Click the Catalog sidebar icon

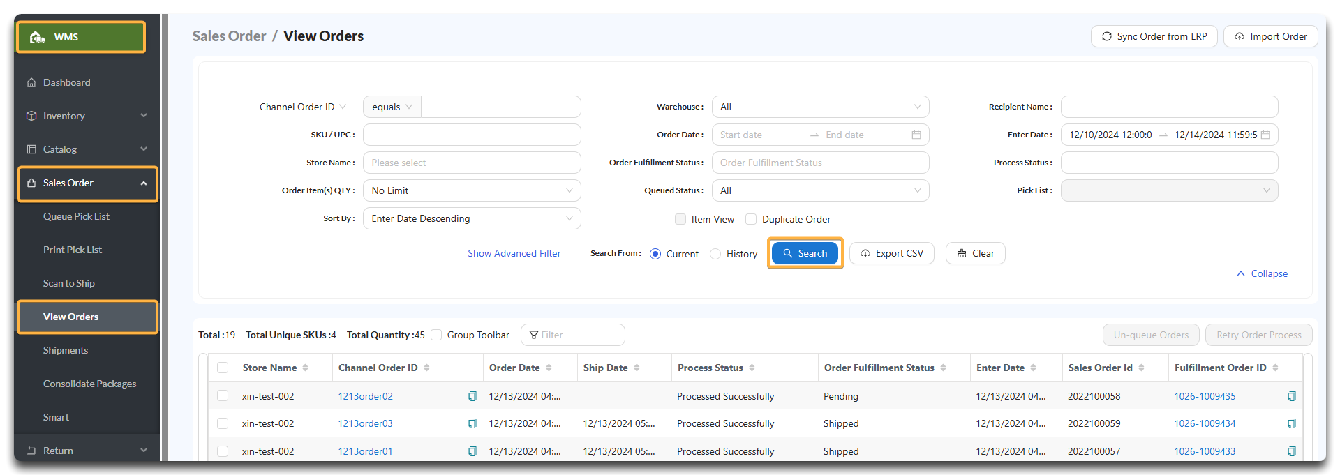31,149
